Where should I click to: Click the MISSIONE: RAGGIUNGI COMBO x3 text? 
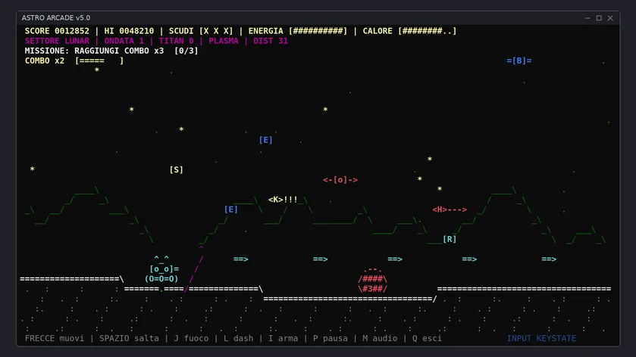pyautogui.click(x=94, y=51)
